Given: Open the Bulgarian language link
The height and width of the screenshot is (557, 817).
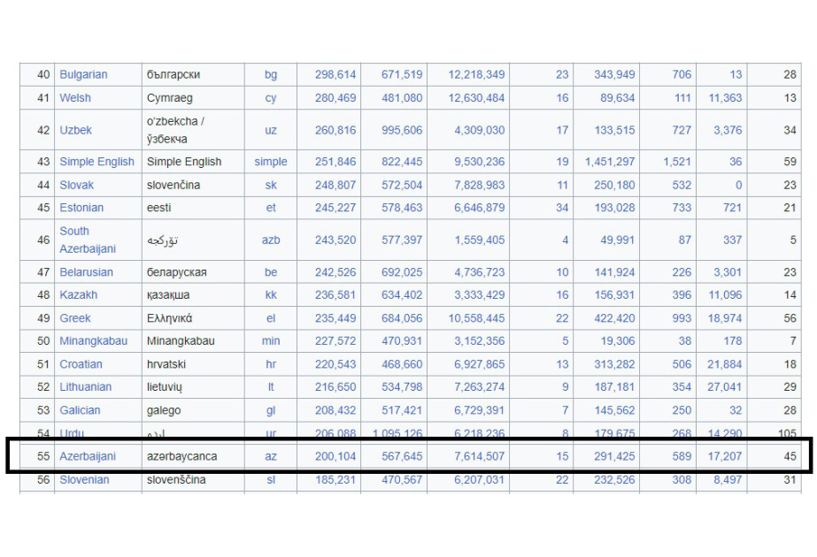Looking at the screenshot, I should [83, 74].
